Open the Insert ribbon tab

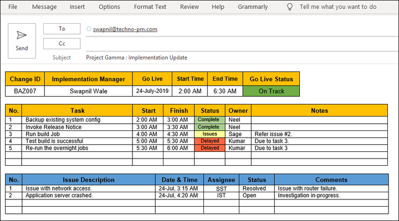point(77,7)
